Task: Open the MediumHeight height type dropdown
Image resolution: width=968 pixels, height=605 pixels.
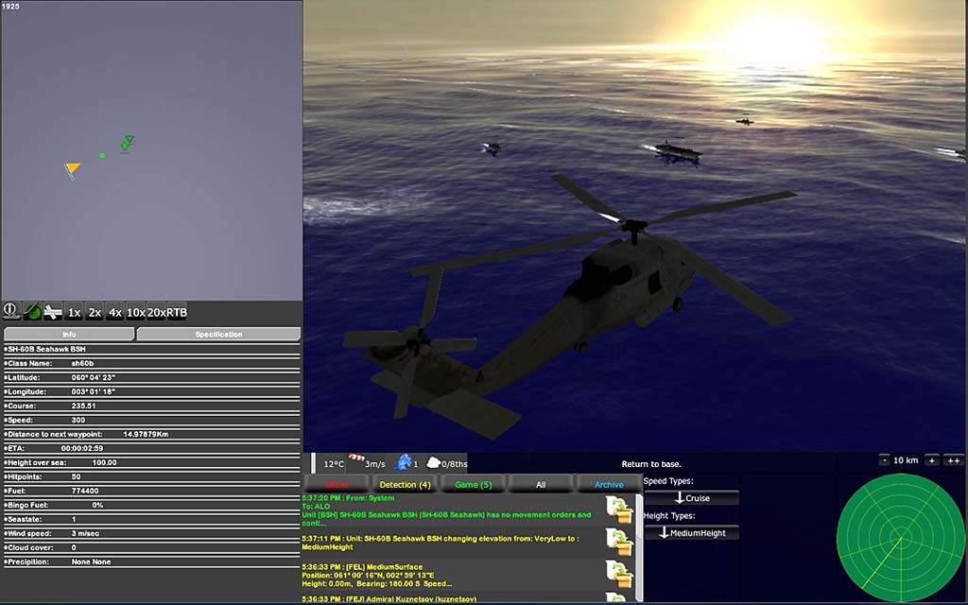Action: coord(691,533)
